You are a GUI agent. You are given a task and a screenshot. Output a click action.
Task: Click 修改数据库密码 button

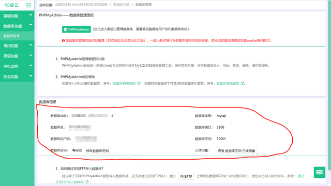(x=97, y=150)
